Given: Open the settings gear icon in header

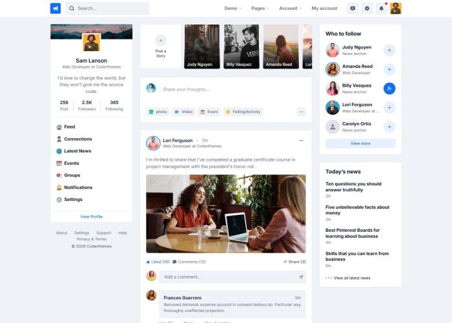Looking at the screenshot, I should coord(367,8).
